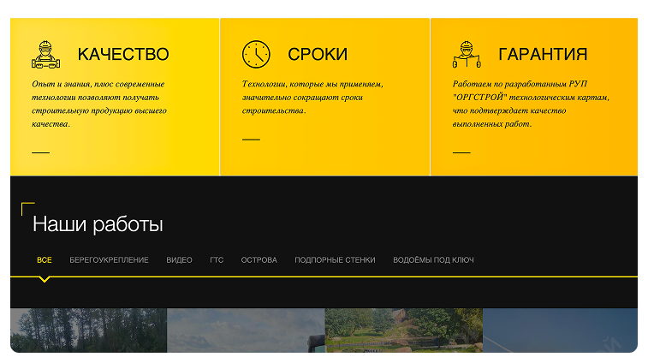The height and width of the screenshot is (363, 648).
Task: Click the yellow corner bracket above Наши работы
Action: coord(27,209)
